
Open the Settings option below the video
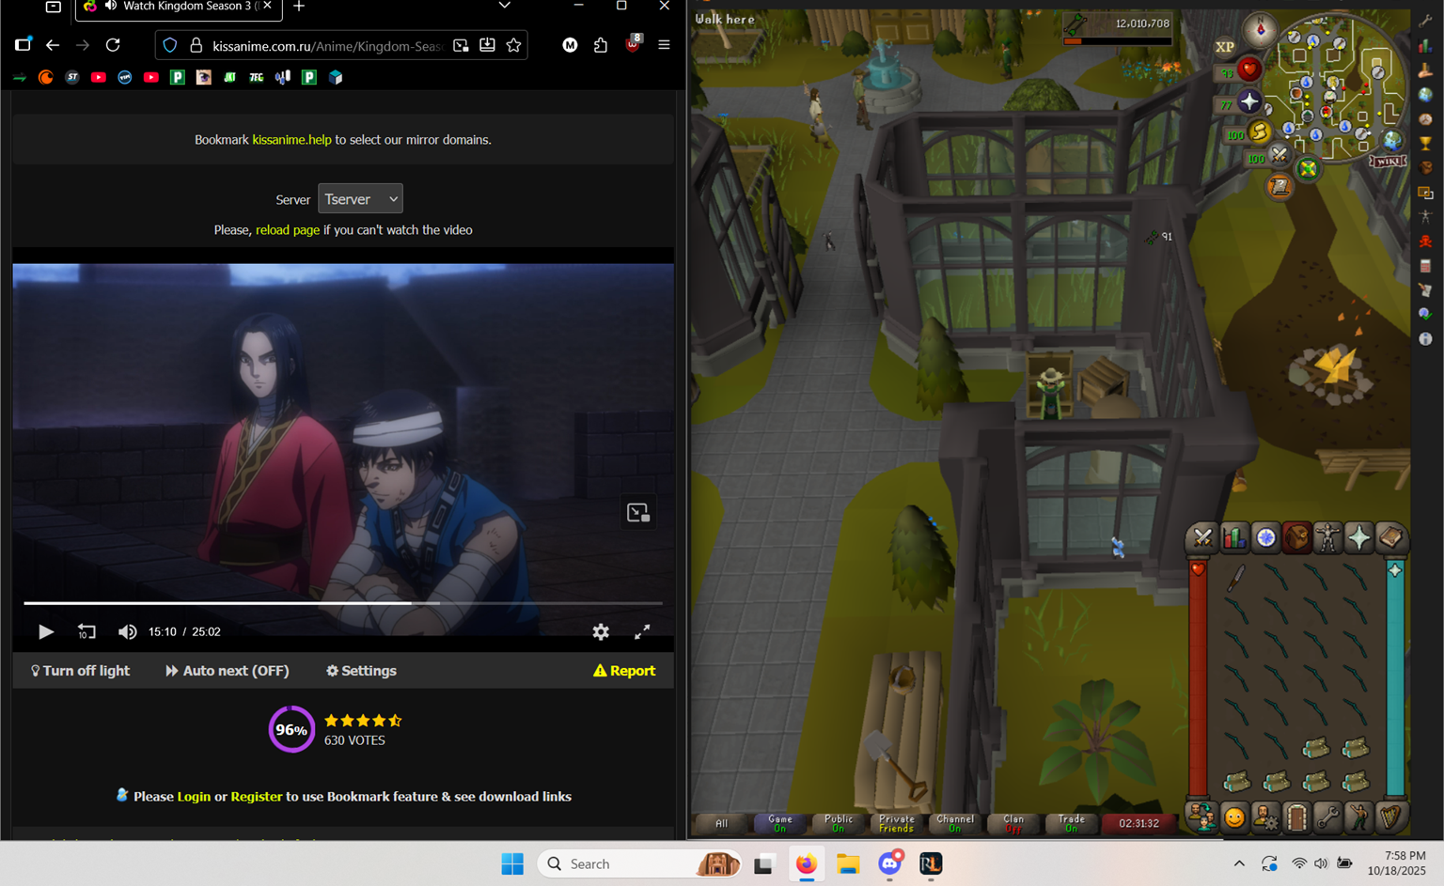pos(361,671)
